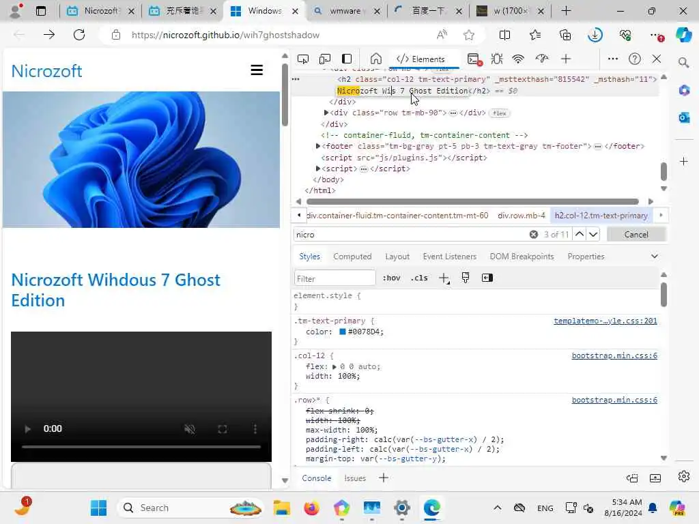This screenshot has height=524, width=699.
Task: Open the inspect element picker tool
Action: (x=303, y=59)
